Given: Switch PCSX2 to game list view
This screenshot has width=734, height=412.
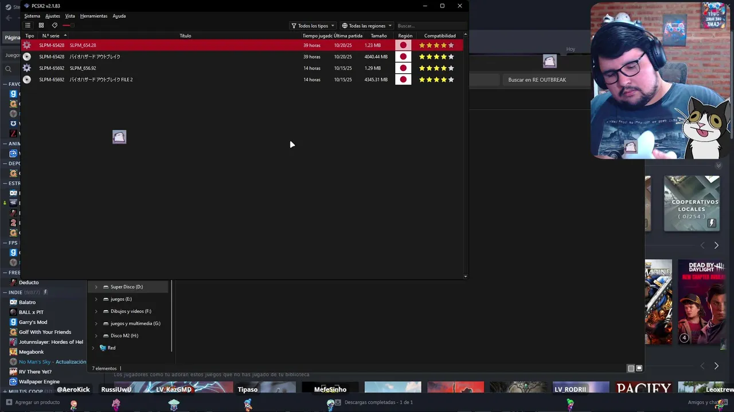Looking at the screenshot, I should (28, 25).
